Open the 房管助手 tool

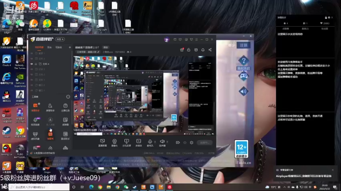(x=50, y=107)
